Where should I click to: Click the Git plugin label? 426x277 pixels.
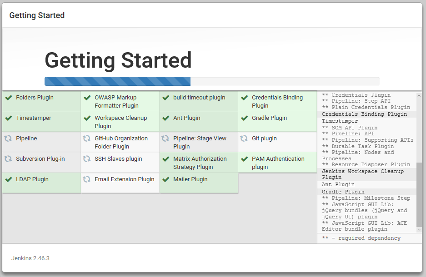click(264, 138)
